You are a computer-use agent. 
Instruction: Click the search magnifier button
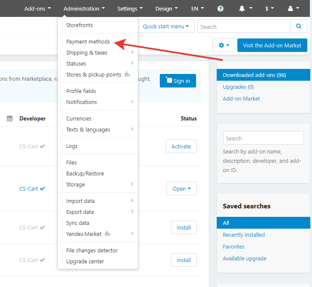299,27
